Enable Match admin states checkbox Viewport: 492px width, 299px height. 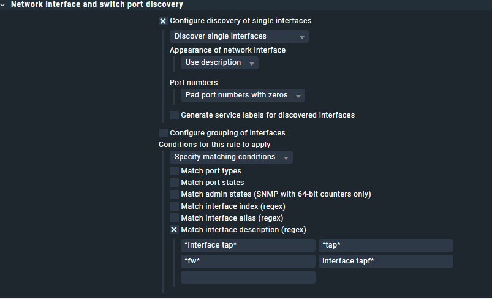(175, 194)
